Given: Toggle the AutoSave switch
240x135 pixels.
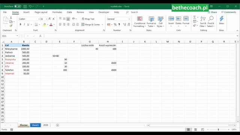Looking at the screenshot, I should [x=18, y=6].
